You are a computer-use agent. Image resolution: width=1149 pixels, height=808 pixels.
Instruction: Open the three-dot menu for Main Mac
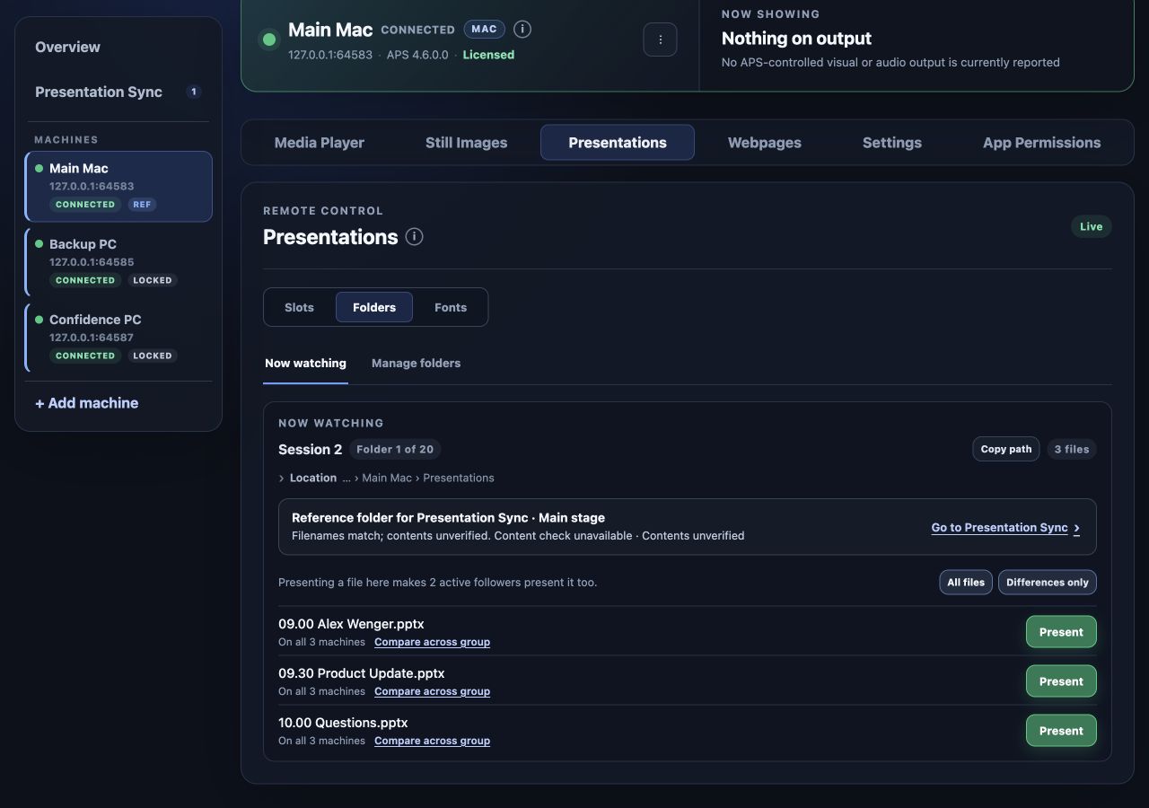click(x=661, y=40)
